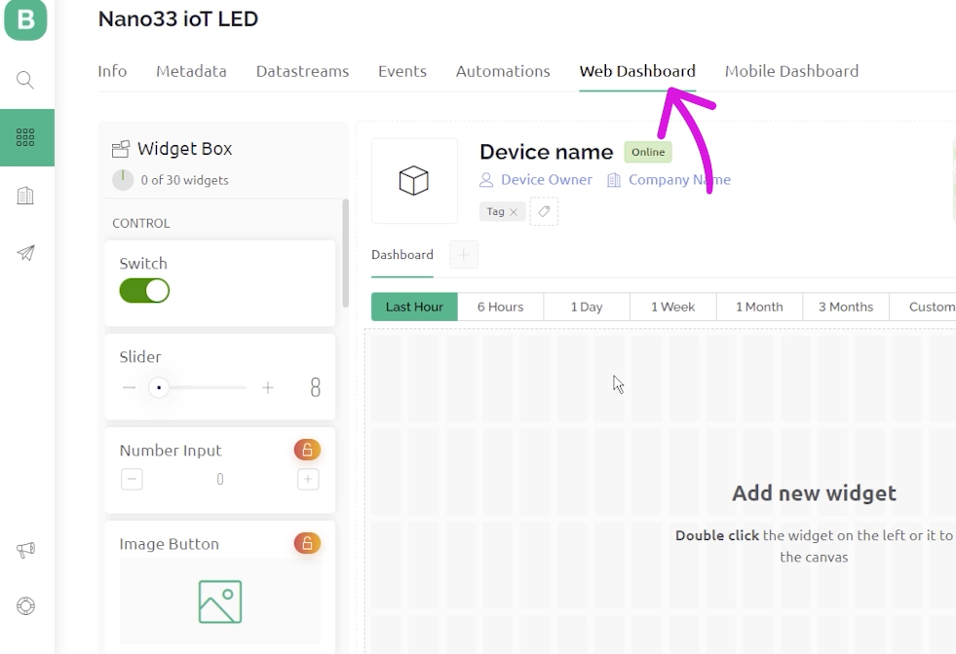Click the Number Input value field

point(220,479)
